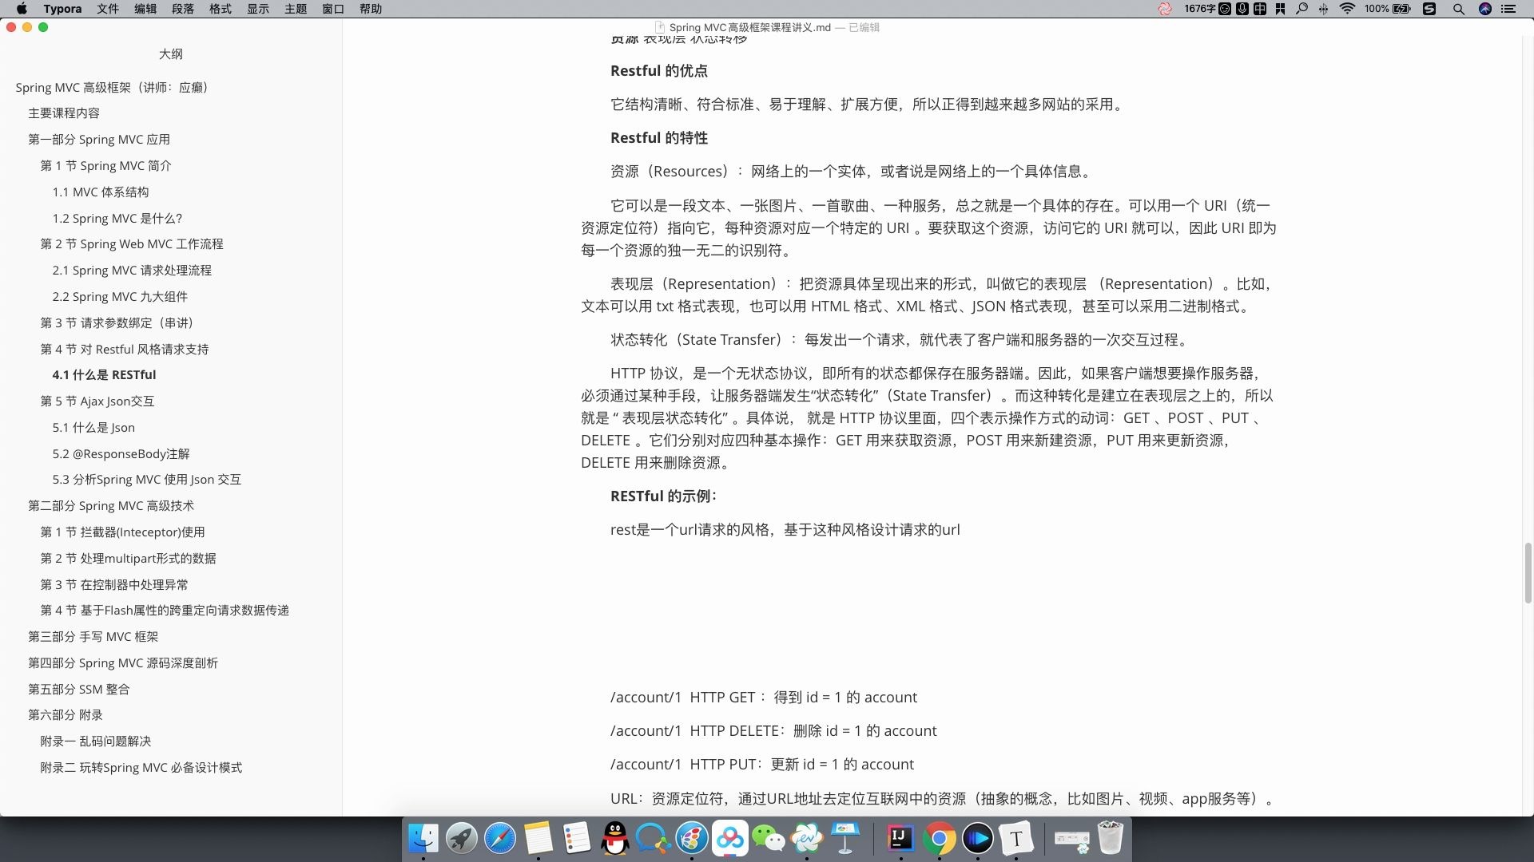The image size is (1534, 862).
Task: Open the Apple menu
Action: coord(22,9)
